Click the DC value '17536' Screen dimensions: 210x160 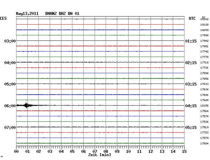(205, 122)
